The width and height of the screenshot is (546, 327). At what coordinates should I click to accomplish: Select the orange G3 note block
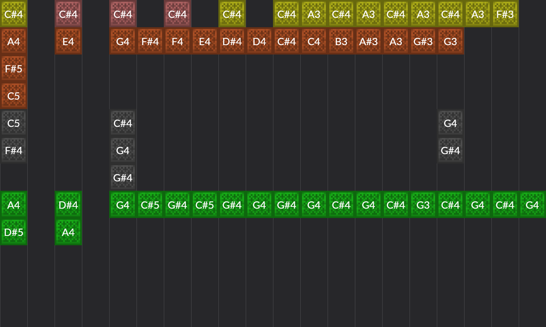coord(450,41)
